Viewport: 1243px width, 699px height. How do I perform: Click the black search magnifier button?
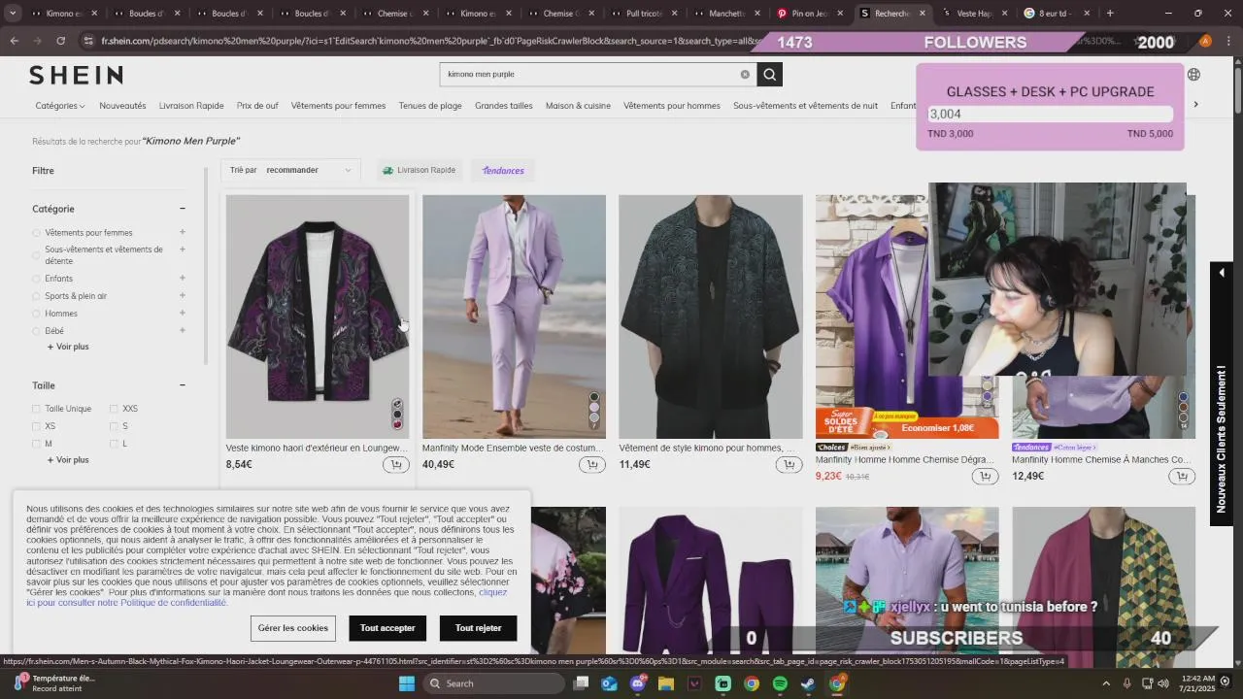point(769,75)
